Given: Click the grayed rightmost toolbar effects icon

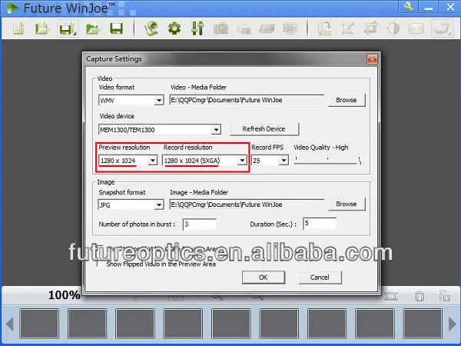Looking at the screenshot, I should (x=442, y=28).
